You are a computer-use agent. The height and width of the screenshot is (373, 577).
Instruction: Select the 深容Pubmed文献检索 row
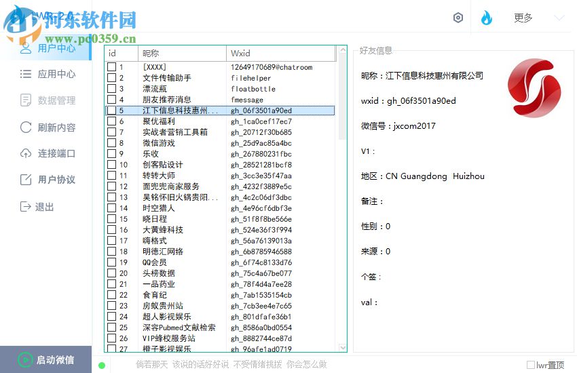coord(220,328)
